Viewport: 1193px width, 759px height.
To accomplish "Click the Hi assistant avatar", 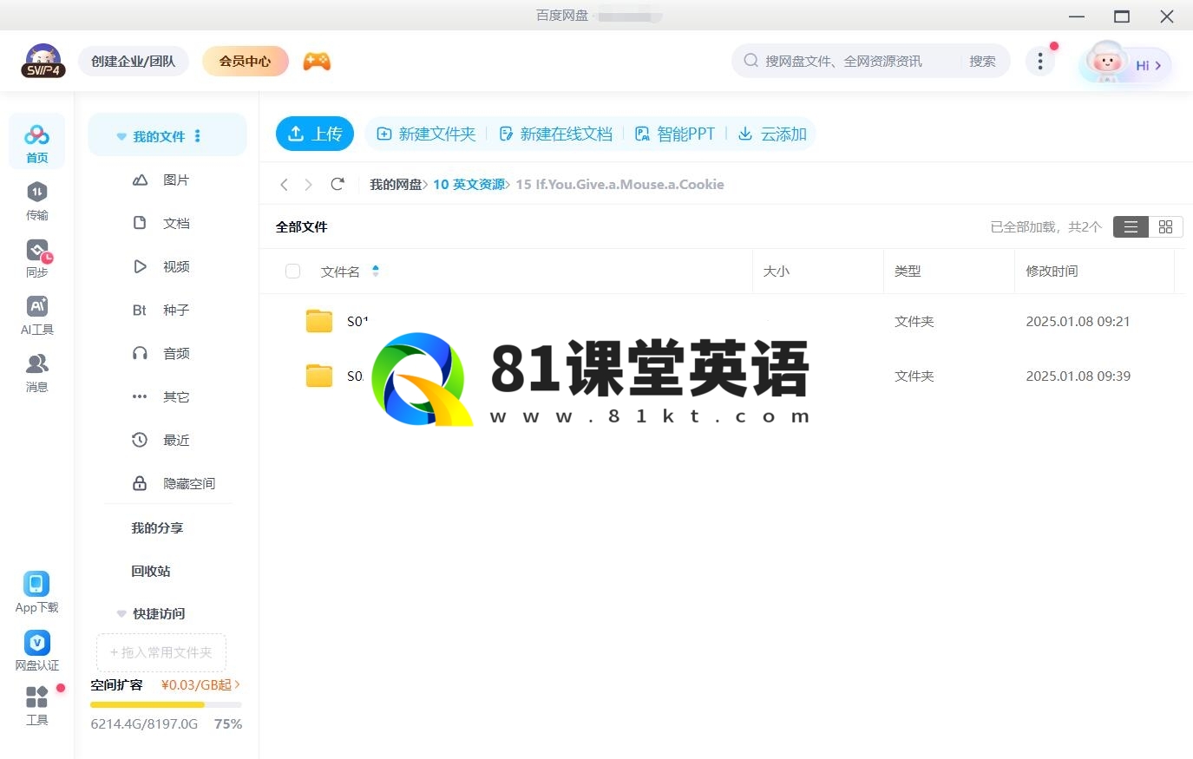I will 1106,62.
